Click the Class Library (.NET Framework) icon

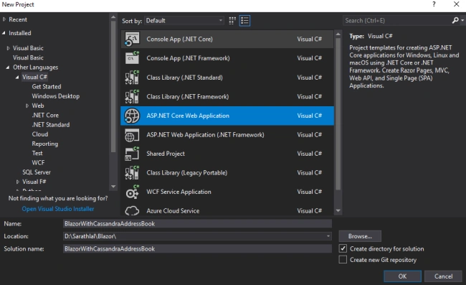pyautogui.click(x=132, y=97)
